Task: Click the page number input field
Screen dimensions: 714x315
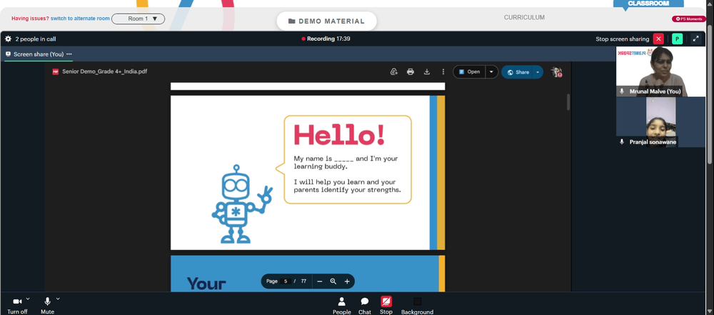Action: [x=286, y=281]
